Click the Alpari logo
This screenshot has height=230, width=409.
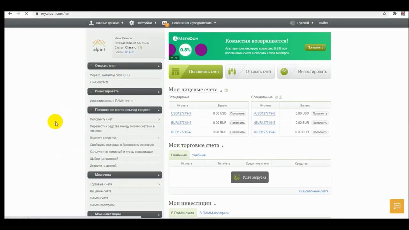[x=99, y=45]
